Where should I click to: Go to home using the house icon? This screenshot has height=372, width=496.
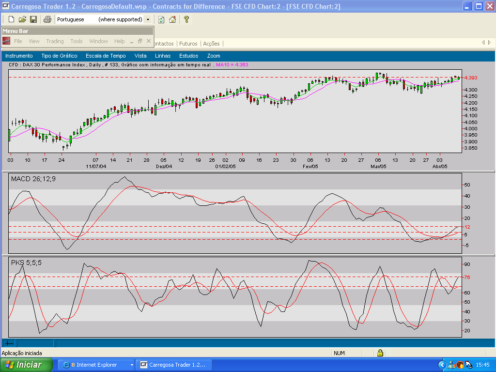tap(172, 19)
